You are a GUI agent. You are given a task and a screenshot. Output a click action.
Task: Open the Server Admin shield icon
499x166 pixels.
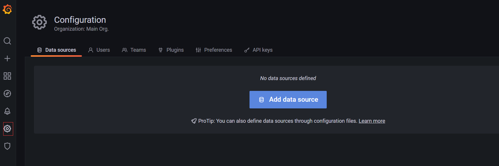pyautogui.click(x=7, y=146)
